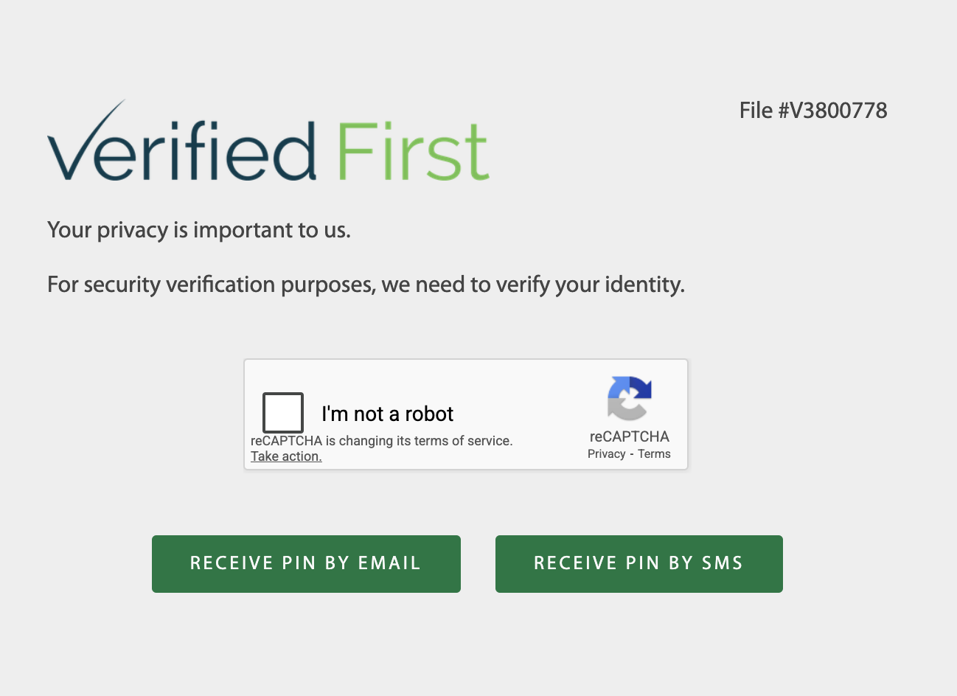
Task: Open the reCAPTCHA Privacy link
Action: coord(606,454)
